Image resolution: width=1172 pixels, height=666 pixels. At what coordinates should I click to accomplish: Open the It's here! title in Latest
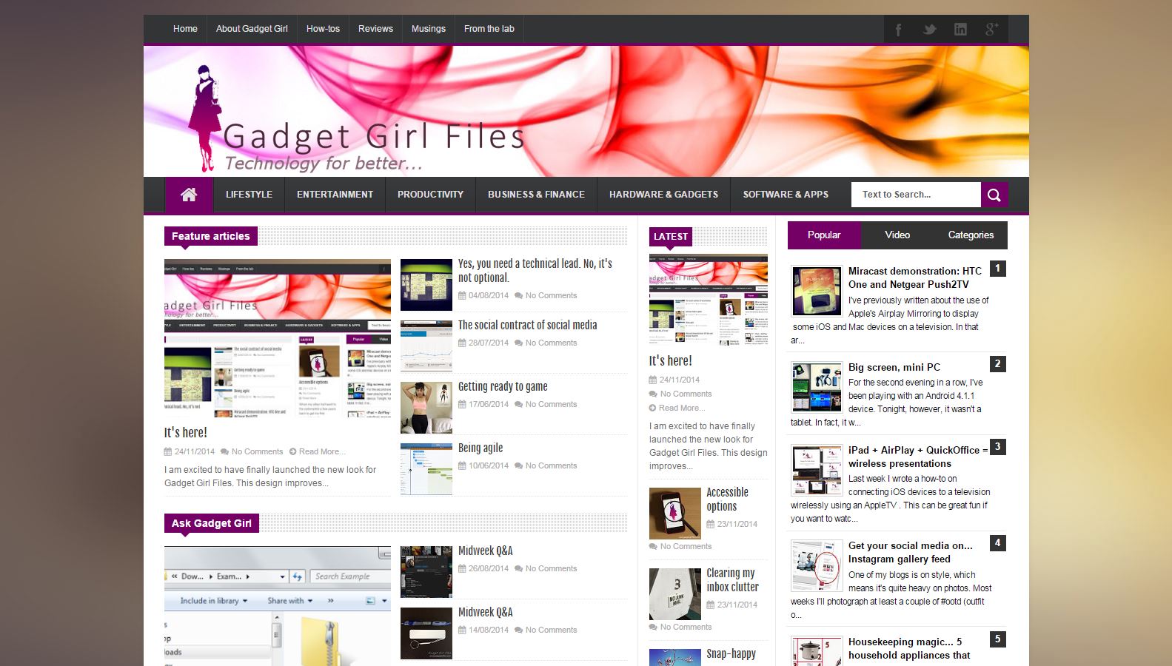[671, 361]
